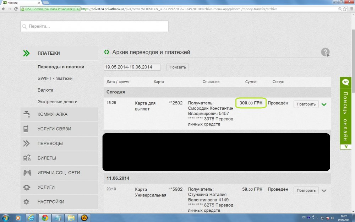355x222 pixels.
Task: Open the БИЛЕТЫ section
Action: pyautogui.click(x=59, y=158)
